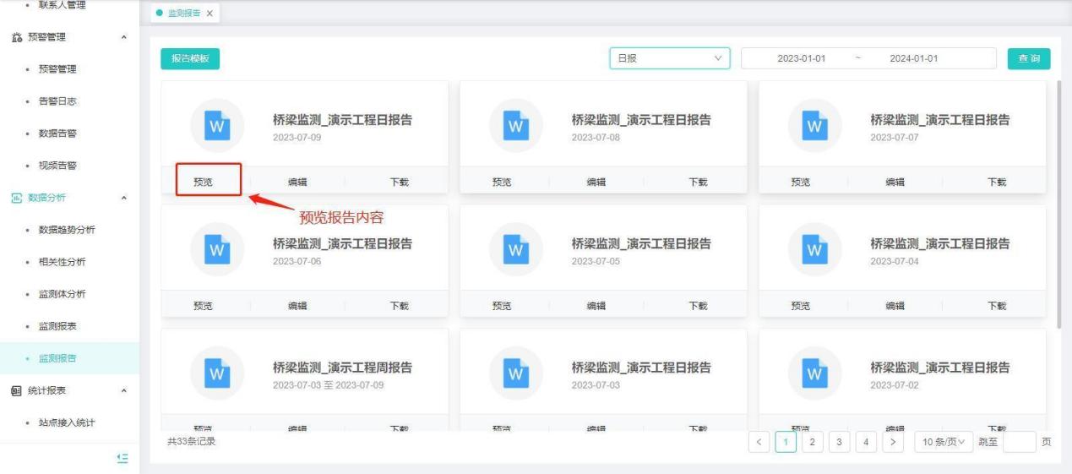Click Word icon of 2023-07-04 daily report
The image size is (1072, 474).
click(814, 250)
